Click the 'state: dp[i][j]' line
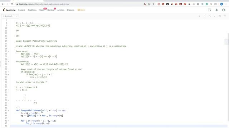This screenshot has width=229, height=128. coord(71,46)
